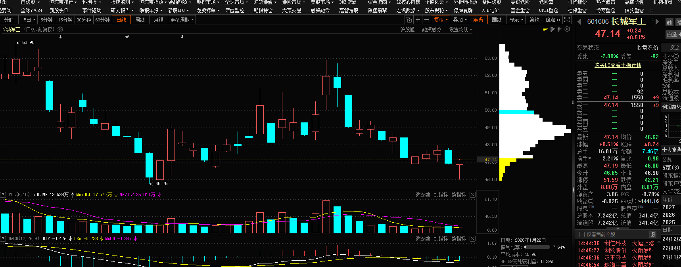Open 更多周期 period dropdown
Screen dimensions: 681x267
182,19
